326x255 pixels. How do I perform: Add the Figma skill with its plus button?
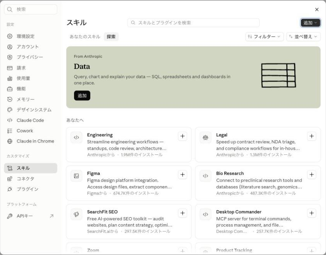coord(183,174)
